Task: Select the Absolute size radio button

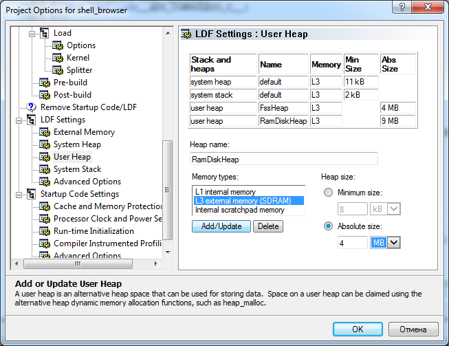Action: (327, 226)
